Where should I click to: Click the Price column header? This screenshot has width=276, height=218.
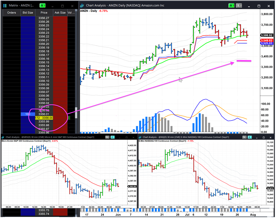coord(44,13)
